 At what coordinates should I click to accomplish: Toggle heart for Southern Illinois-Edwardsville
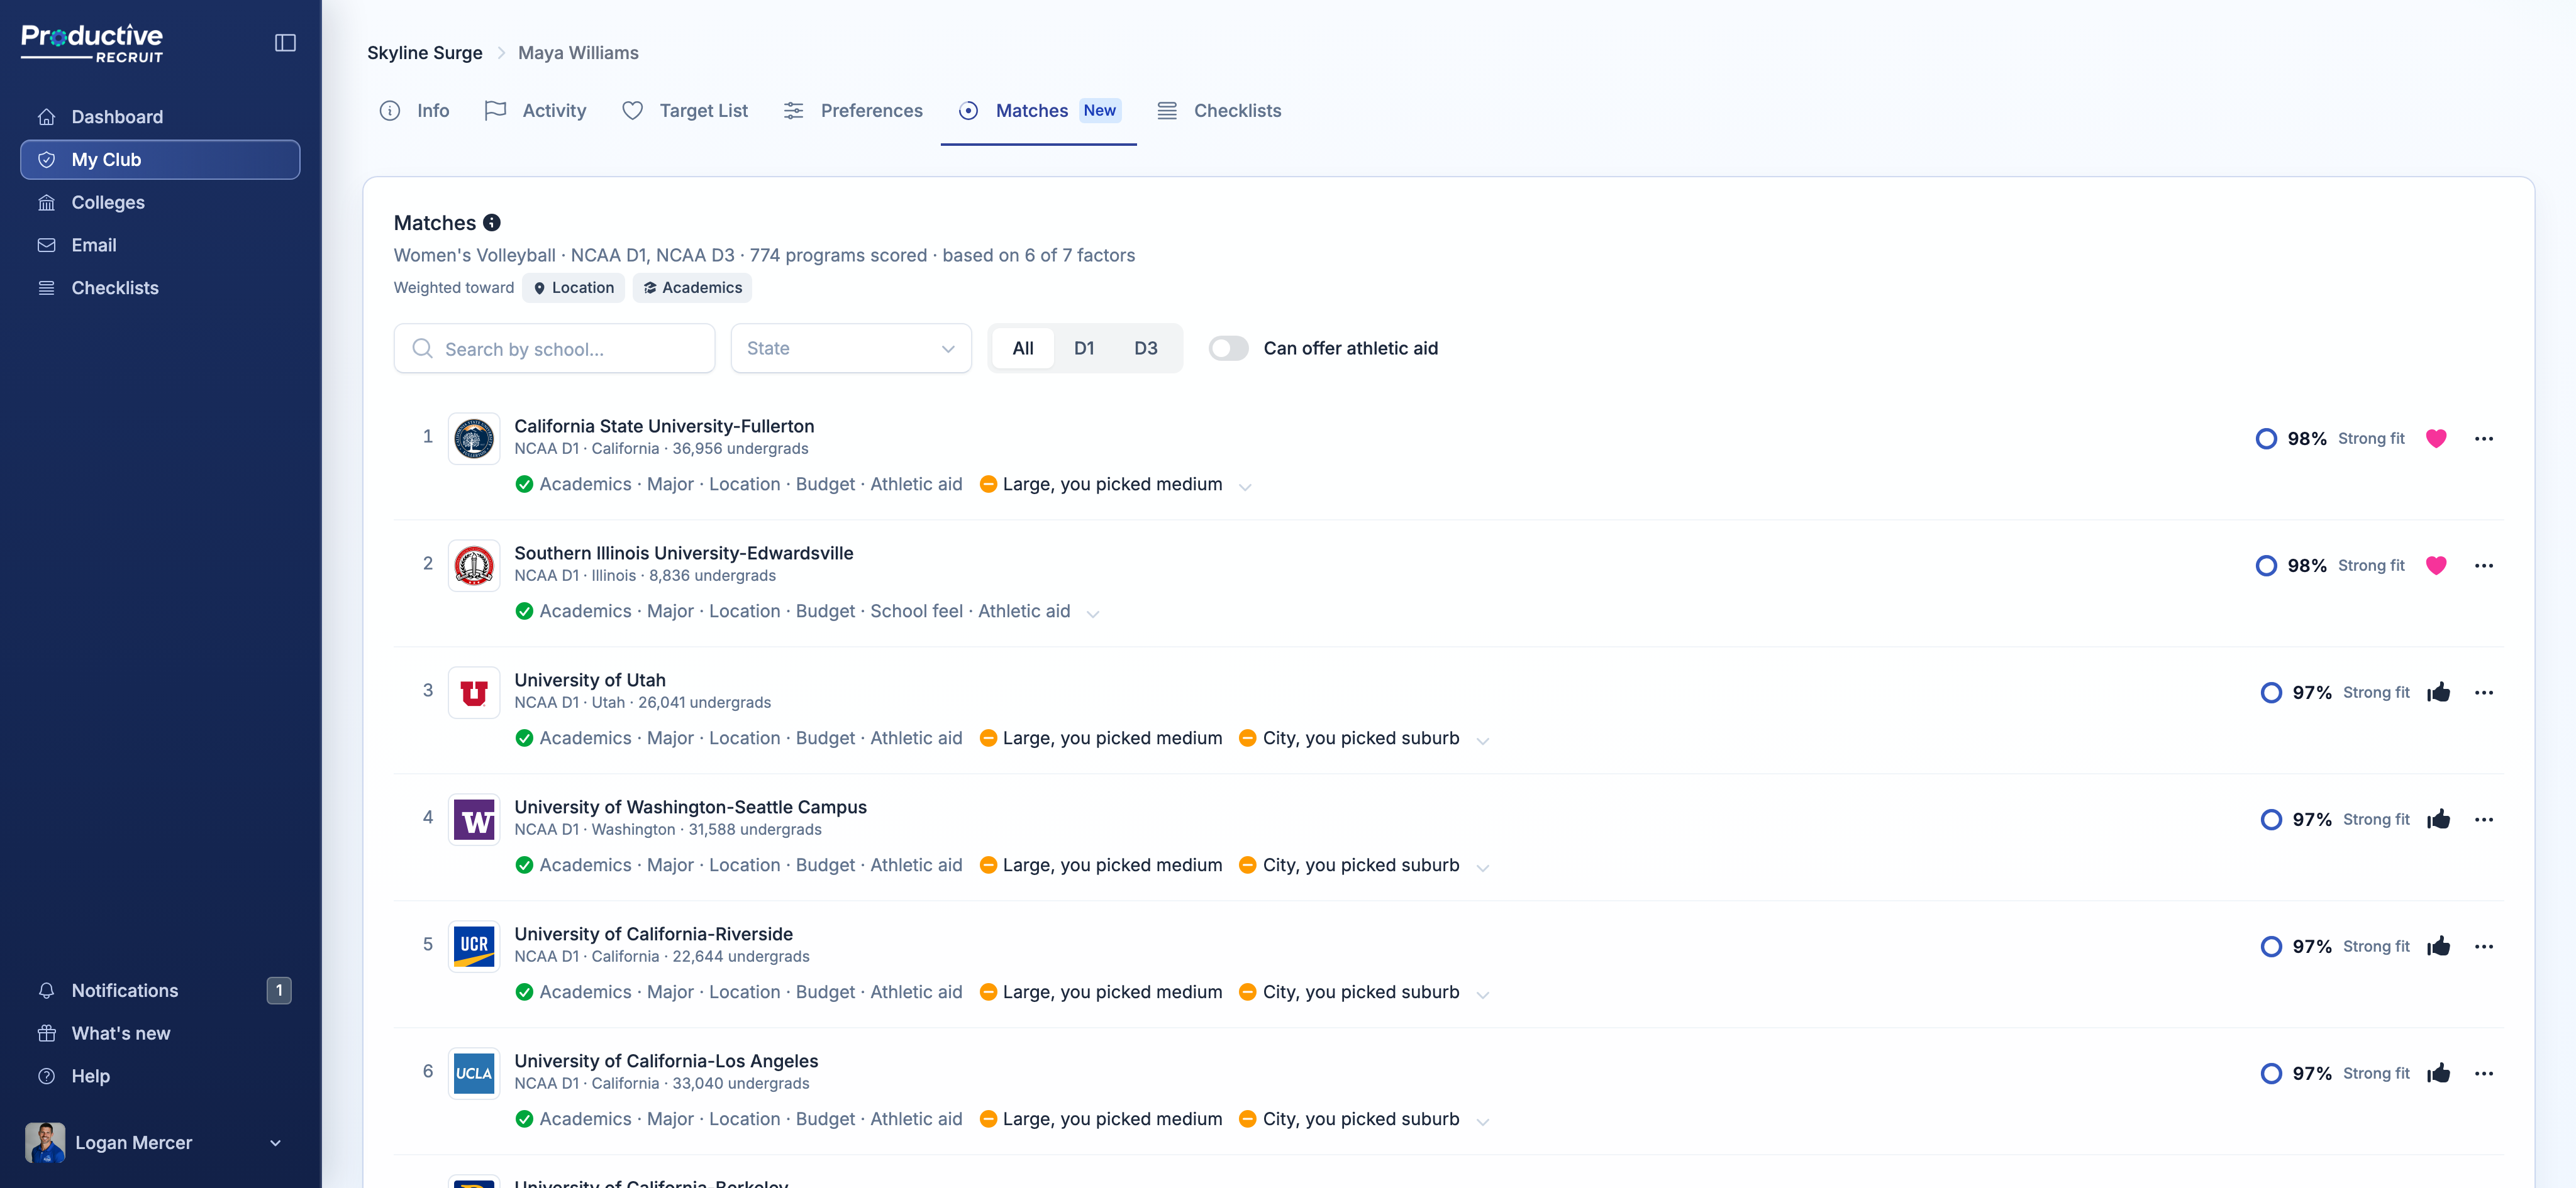tap(2436, 566)
